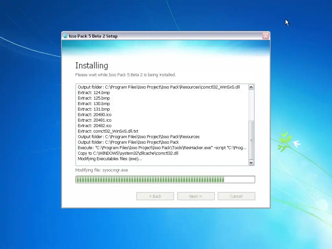Screen dimensions: 332x249
Task: Select the output folder comctl32_WinSxS.dll log line
Action: click(159, 87)
